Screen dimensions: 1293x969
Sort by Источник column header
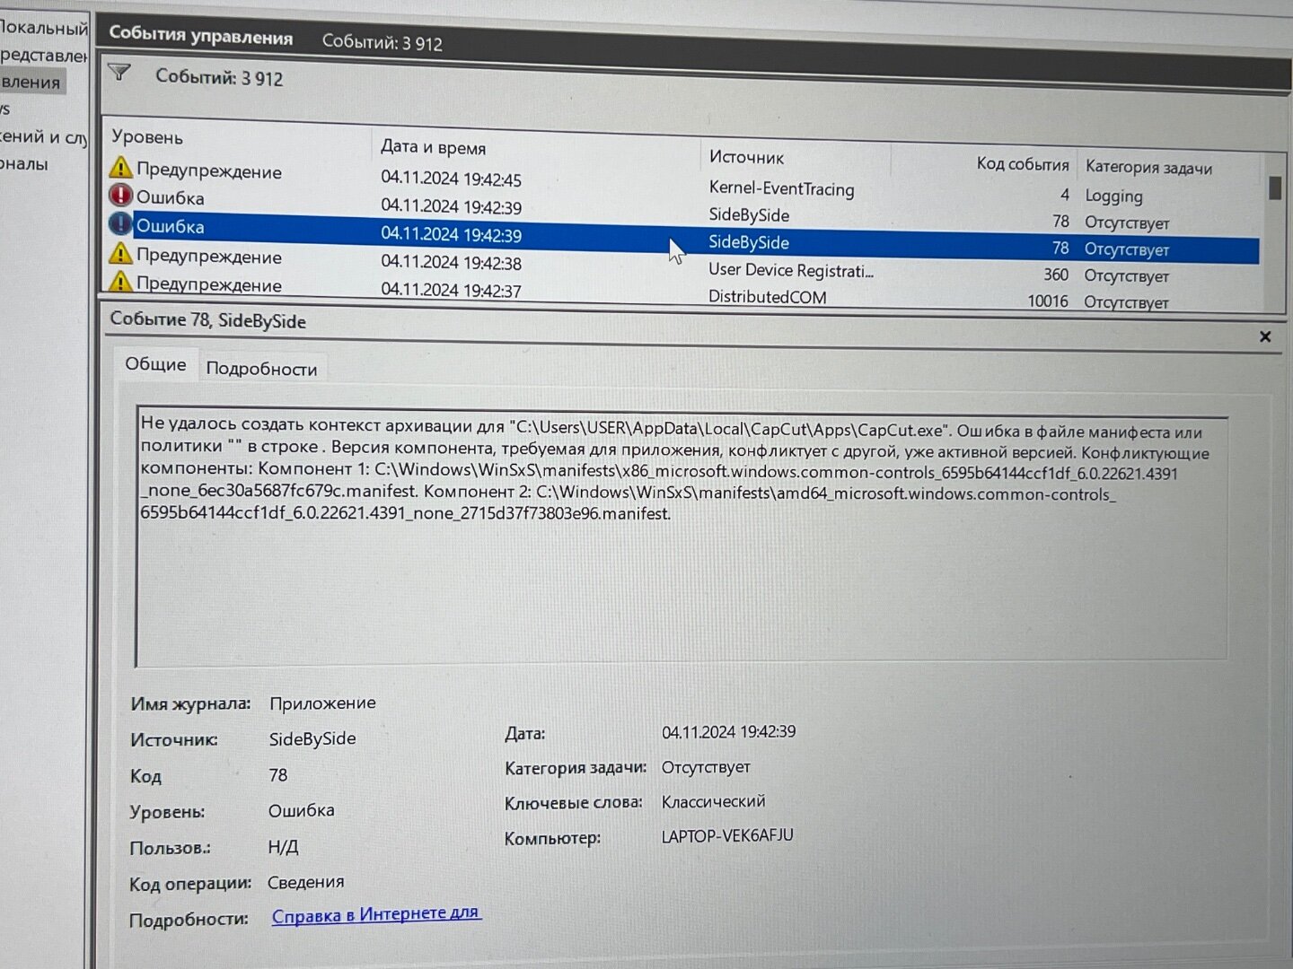click(x=746, y=157)
